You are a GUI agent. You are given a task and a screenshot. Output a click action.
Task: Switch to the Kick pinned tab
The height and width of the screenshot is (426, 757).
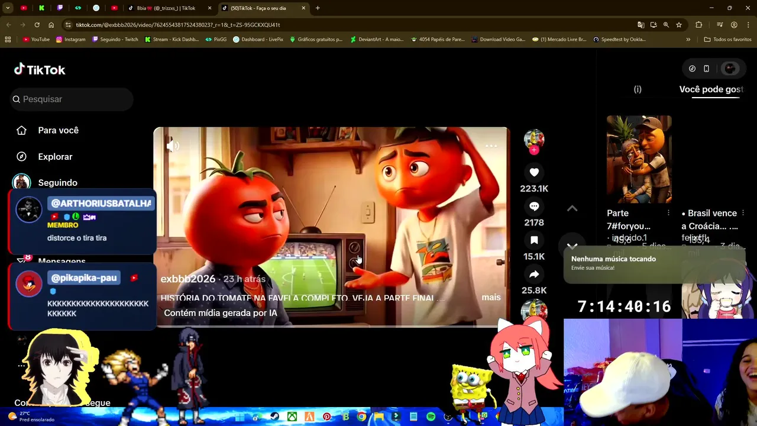click(x=41, y=8)
